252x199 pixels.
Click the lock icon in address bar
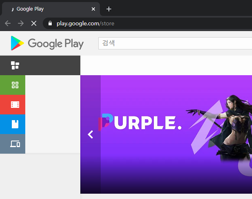(50, 23)
